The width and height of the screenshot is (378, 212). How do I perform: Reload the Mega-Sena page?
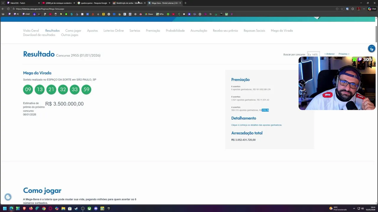tap(8, 9)
